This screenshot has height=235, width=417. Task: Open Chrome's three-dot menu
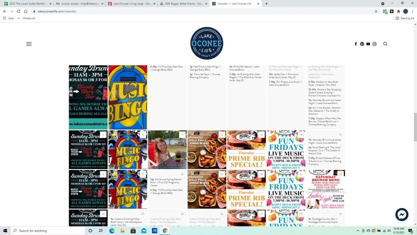(x=413, y=11)
